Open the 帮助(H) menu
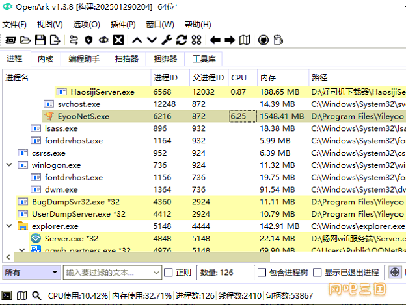The width and height of the screenshot is (406, 305). (198, 25)
